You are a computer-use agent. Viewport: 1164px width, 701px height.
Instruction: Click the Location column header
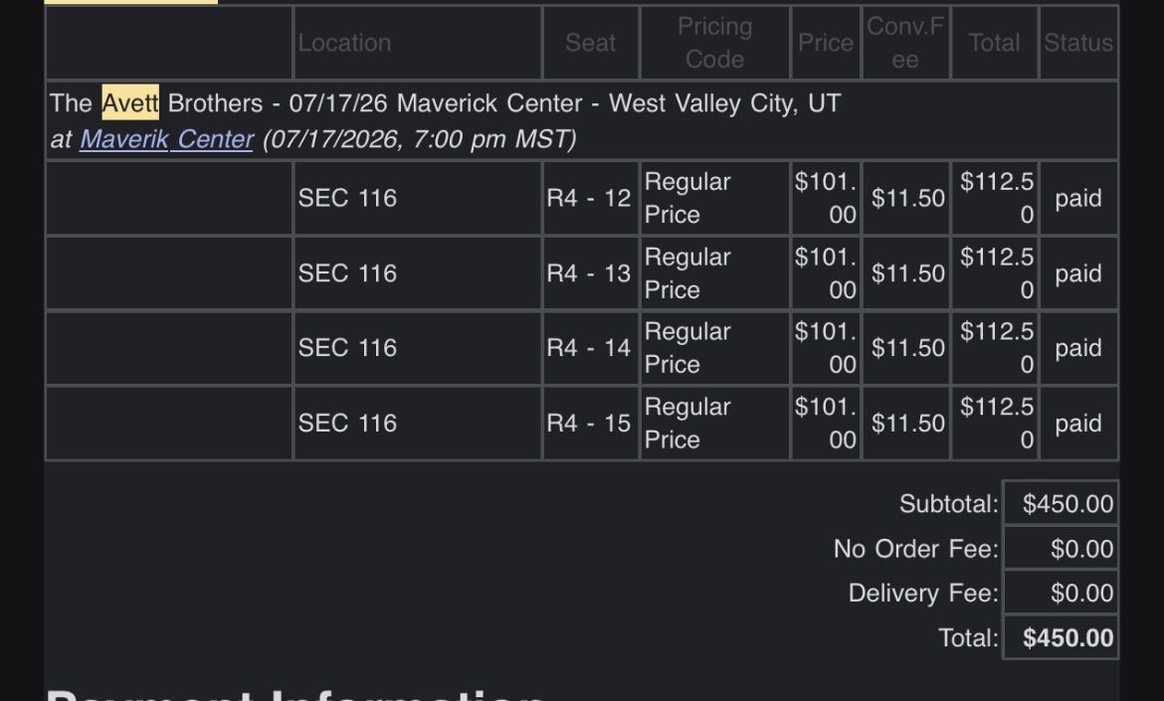(x=344, y=43)
